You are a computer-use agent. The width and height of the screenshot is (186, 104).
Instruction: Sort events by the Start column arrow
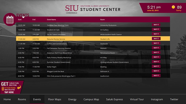(23, 17)
